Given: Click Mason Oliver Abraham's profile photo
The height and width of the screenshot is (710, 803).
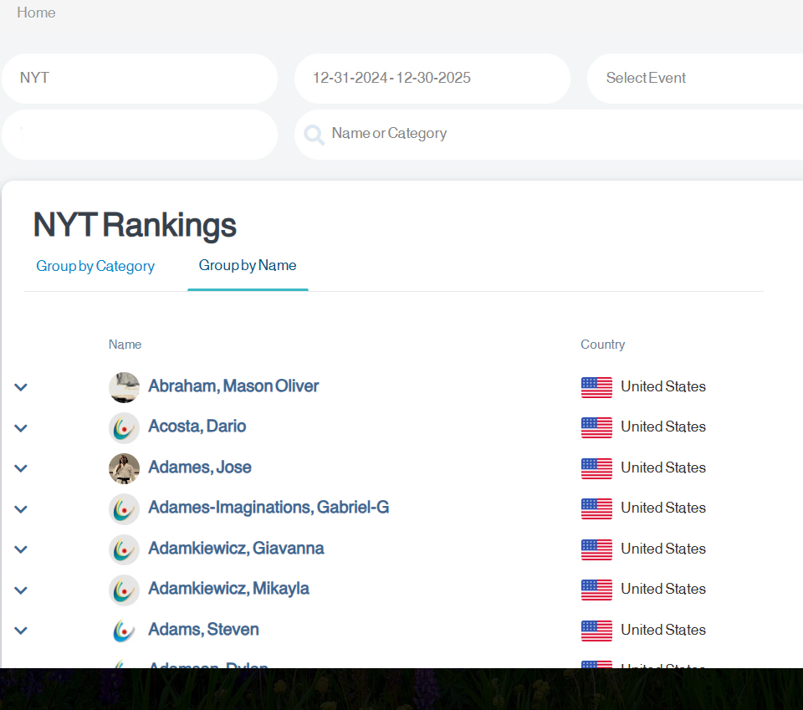Looking at the screenshot, I should click(x=124, y=387).
